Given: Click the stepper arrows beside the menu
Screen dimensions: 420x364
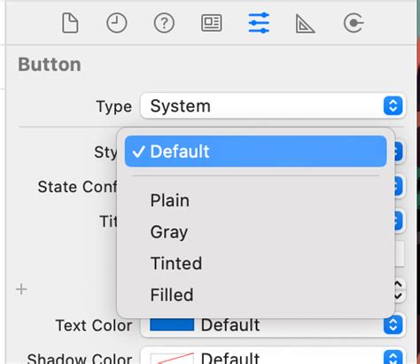Looking at the screenshot, I should pos(398,290).
